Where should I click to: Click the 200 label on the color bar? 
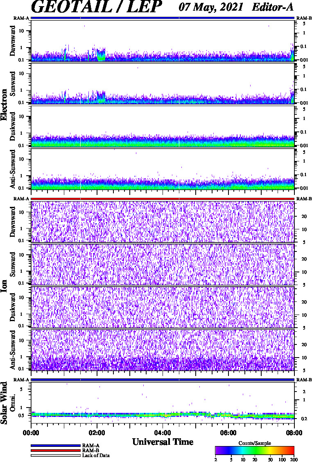point(294,460)
